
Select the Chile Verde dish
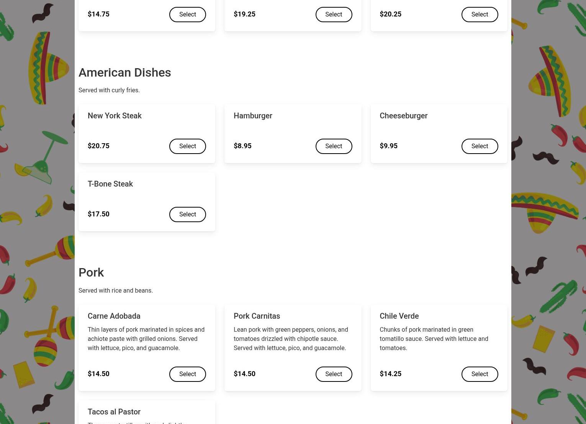[x=480, y=374]
